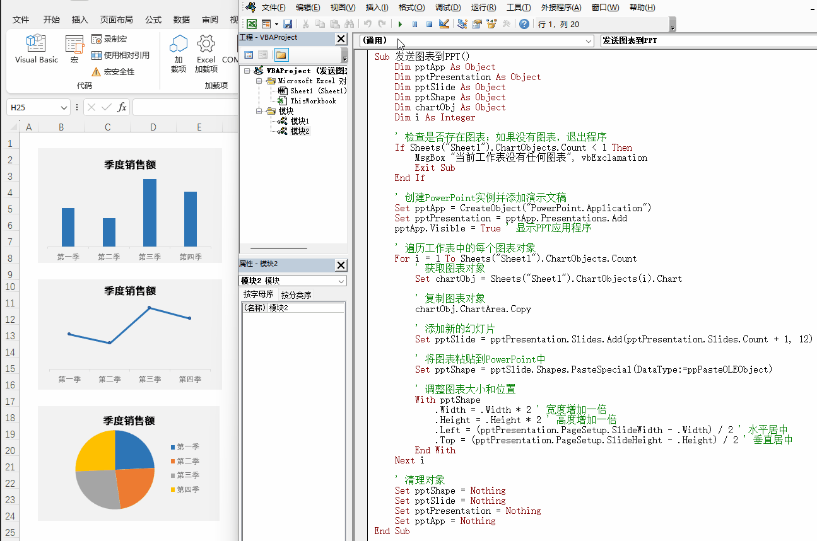Image resolution: width=817 pixels, height=541 pixels.
Task: Click the Undo arrow icon
Action: tap(368, 24)
